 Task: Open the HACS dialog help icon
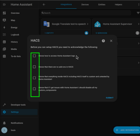[103, 41]
